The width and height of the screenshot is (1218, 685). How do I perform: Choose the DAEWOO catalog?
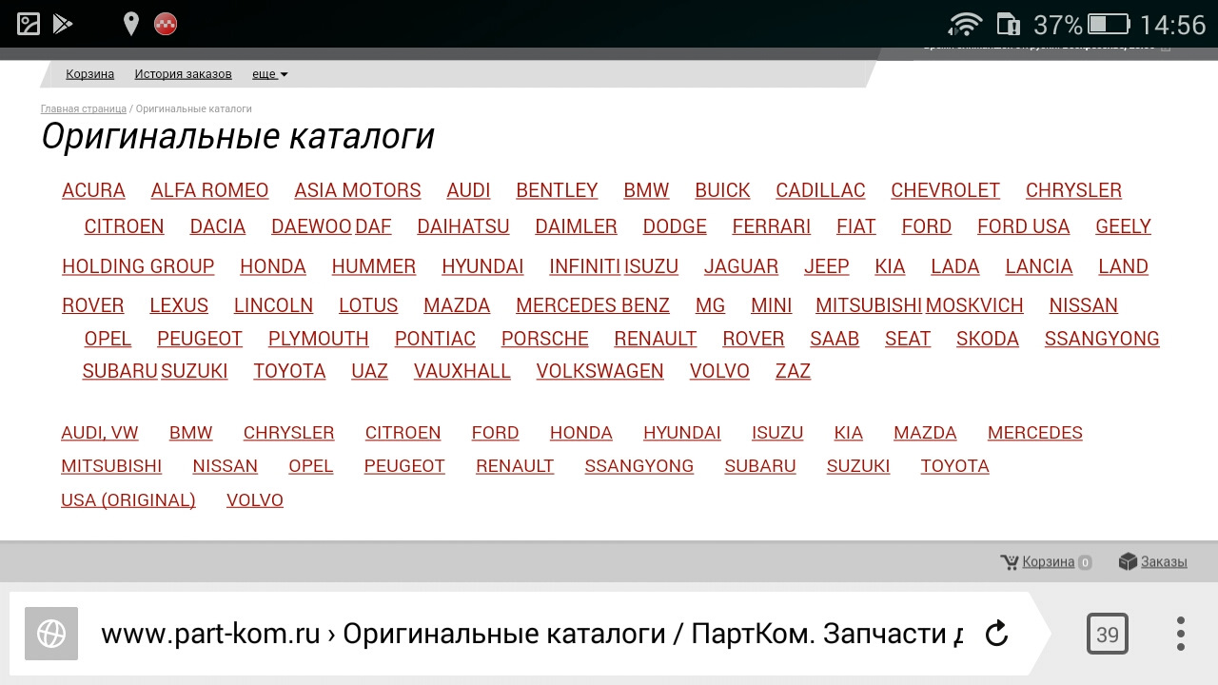click(311, 226)
